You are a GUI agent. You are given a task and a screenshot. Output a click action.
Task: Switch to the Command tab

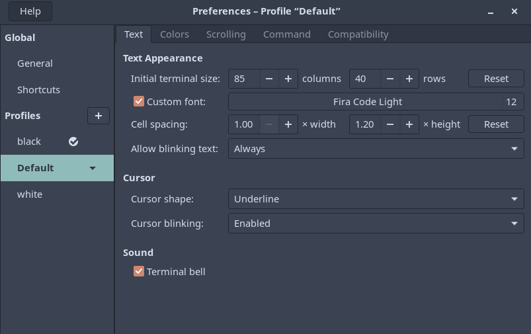tap(287, 34)
